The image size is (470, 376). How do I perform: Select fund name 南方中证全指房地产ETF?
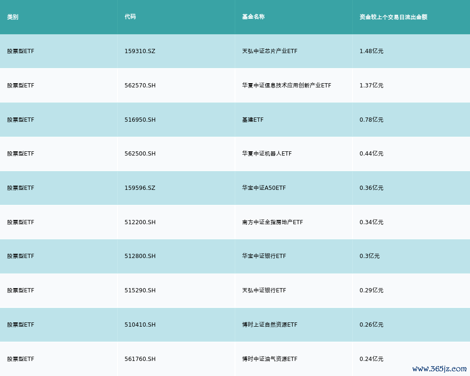(x=273, y=222)
